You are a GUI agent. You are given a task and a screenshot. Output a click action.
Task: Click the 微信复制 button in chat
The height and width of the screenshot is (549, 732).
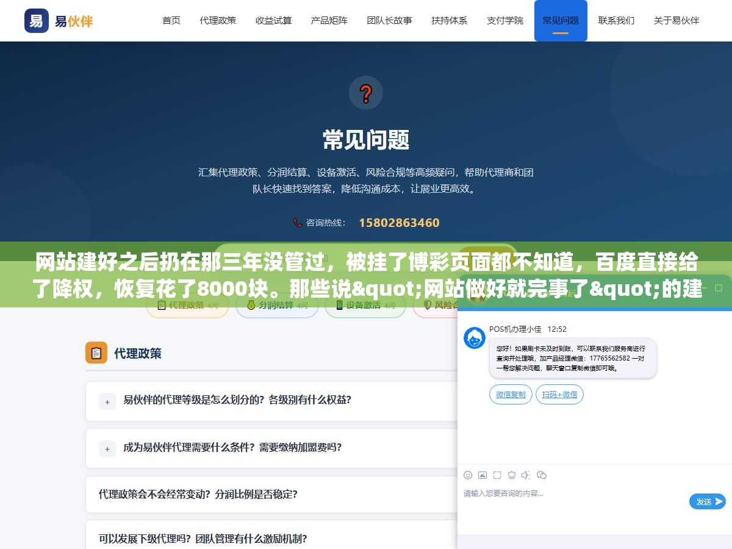coord(511,395)
